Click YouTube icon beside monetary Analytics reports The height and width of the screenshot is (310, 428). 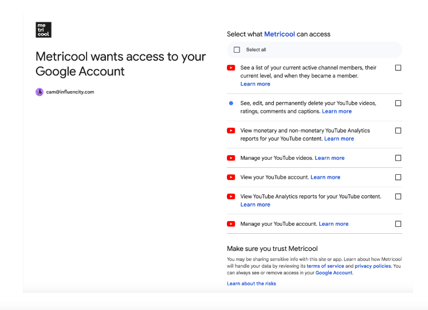coord(231,131)
